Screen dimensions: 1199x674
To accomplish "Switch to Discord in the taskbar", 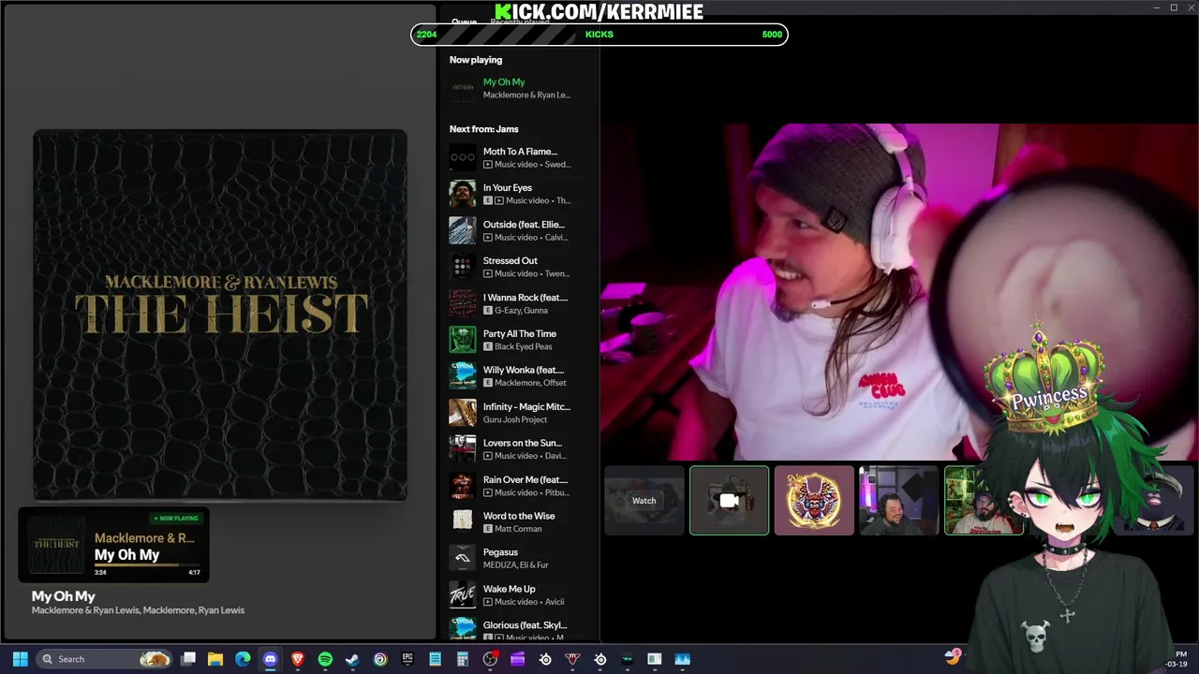I will tap(271, 659).
